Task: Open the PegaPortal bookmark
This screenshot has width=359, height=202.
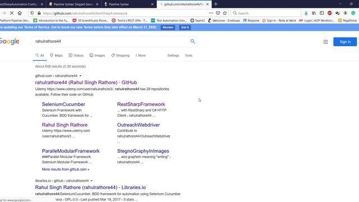Action: (348, 21)
